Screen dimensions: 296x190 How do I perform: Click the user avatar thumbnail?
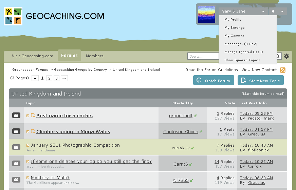pos(207,14)
